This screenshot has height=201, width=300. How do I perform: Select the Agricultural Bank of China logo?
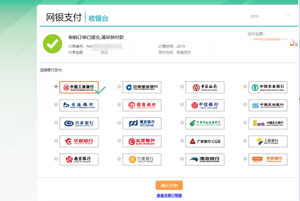pyautogui.click(x=268, y=87)
